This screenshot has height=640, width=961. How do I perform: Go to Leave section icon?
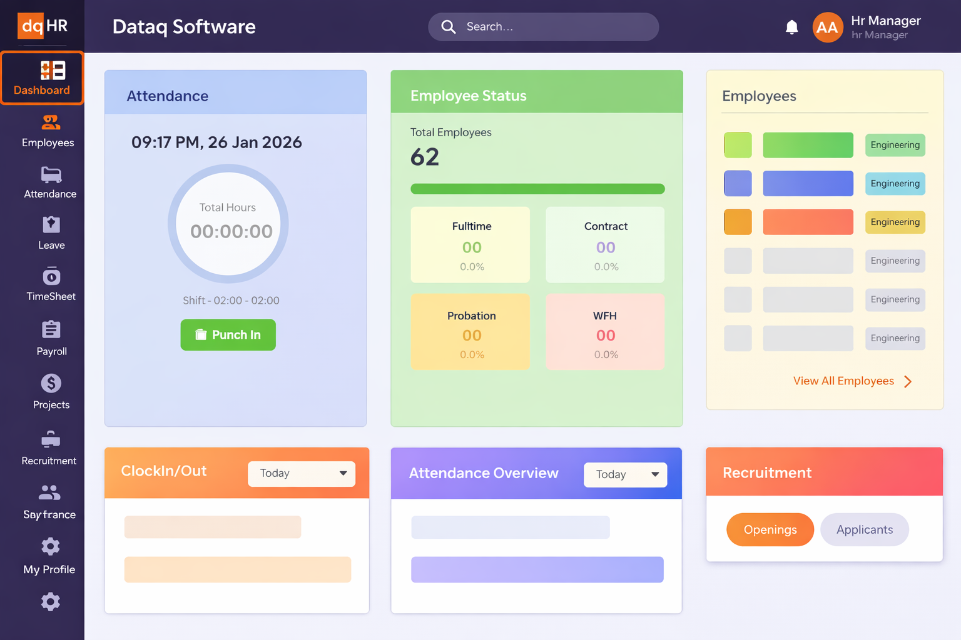tap(51, 225)
